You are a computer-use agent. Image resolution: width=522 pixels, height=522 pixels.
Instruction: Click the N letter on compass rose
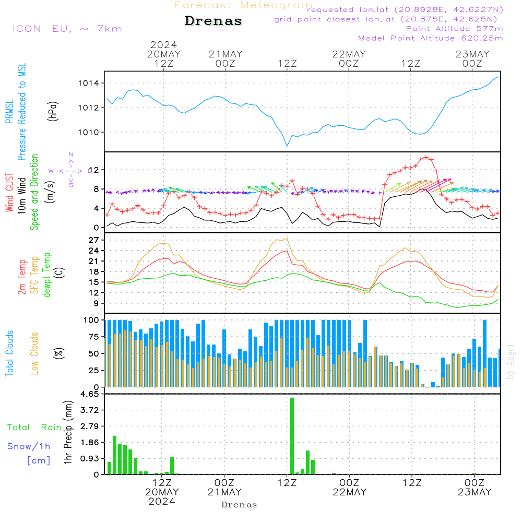71,155
